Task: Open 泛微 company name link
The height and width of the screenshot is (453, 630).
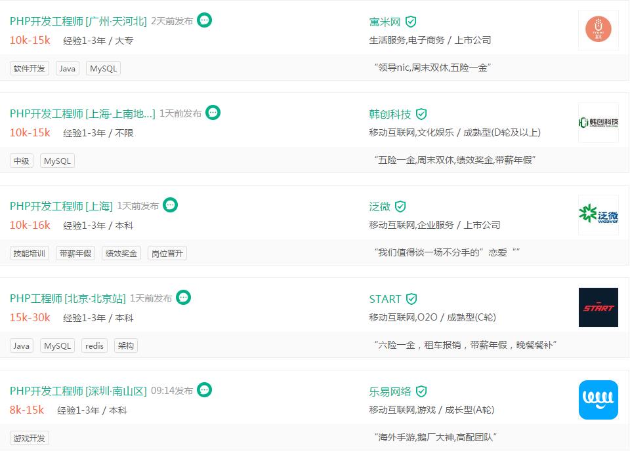Action: 379,207
